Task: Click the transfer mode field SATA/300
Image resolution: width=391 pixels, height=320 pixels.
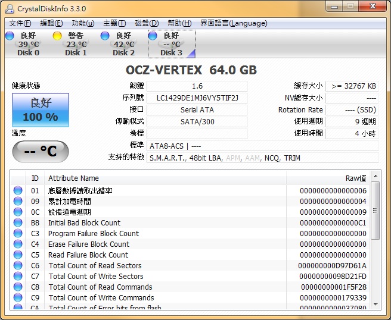Action: coord(197,122)
